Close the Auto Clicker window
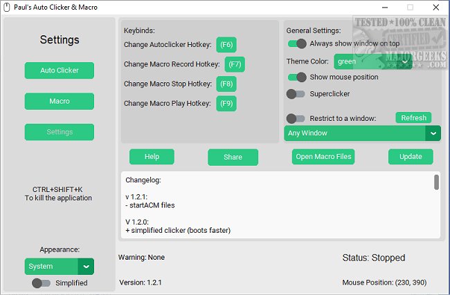This screenshot has height=295, width=450. (436, 8)
